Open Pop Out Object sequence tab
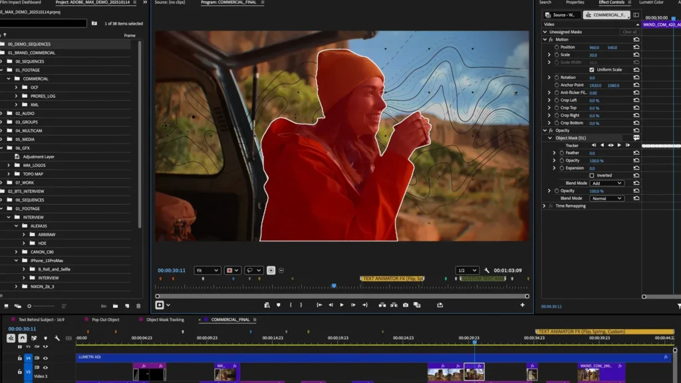This screenshot has height=383, width=681. coord(106,320)
